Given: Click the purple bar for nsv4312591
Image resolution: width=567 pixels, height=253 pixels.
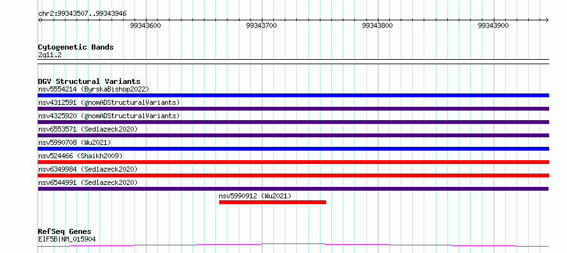Looking at the screenshot, I should [293, 109].
